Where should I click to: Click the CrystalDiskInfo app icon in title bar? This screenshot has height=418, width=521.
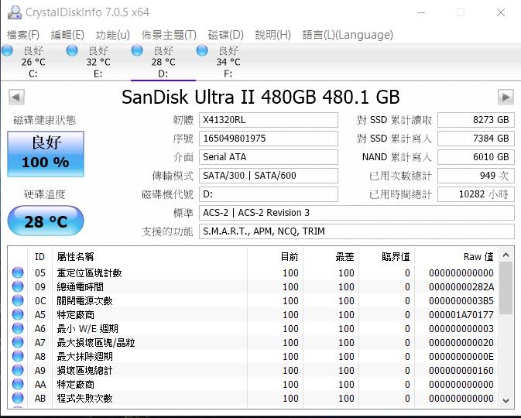click(14, 12)
